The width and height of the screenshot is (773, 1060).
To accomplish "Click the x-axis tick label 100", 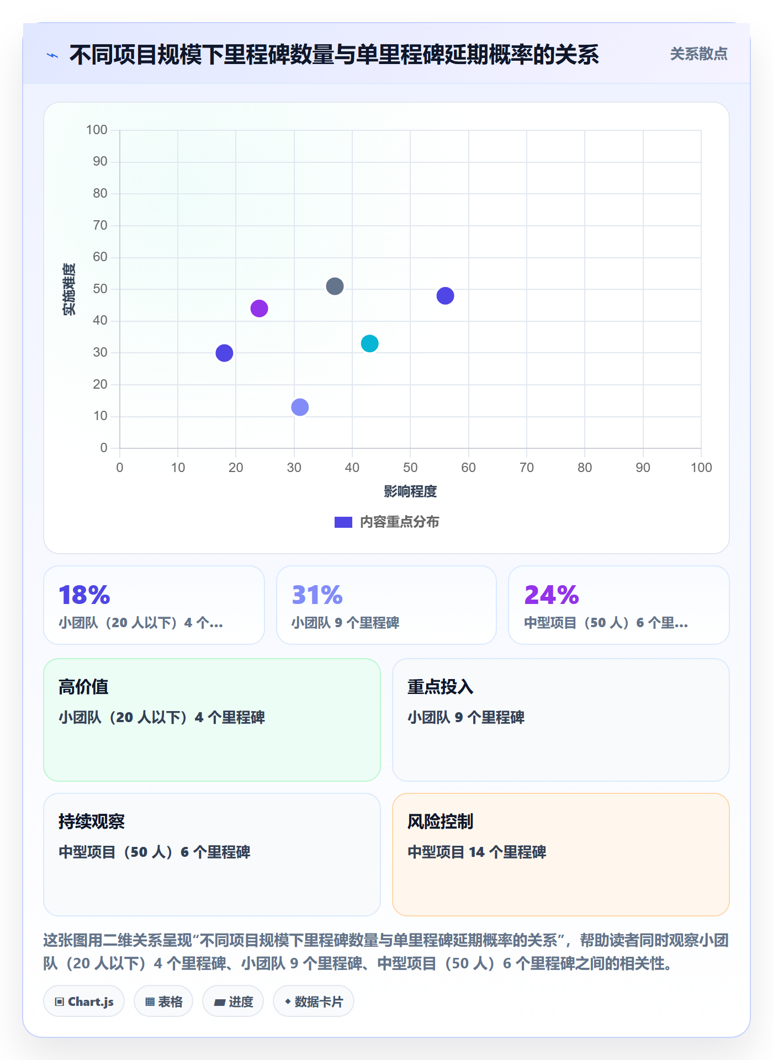I will pyautogui.click(x=701, y=468).
